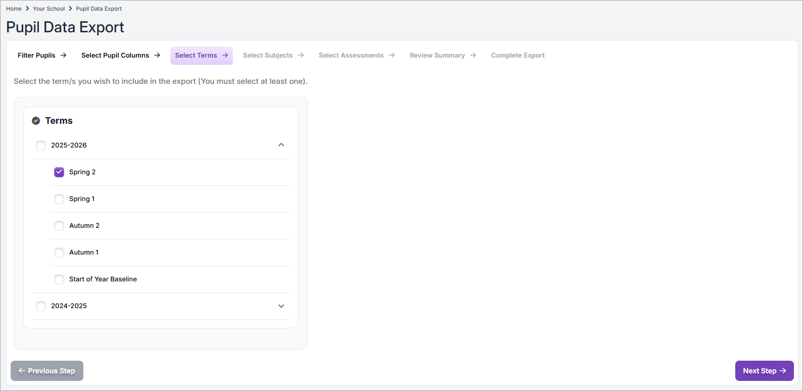
Task: Click arrow icon beside Filter Pupils step
Action: click(x=63, y=56)
